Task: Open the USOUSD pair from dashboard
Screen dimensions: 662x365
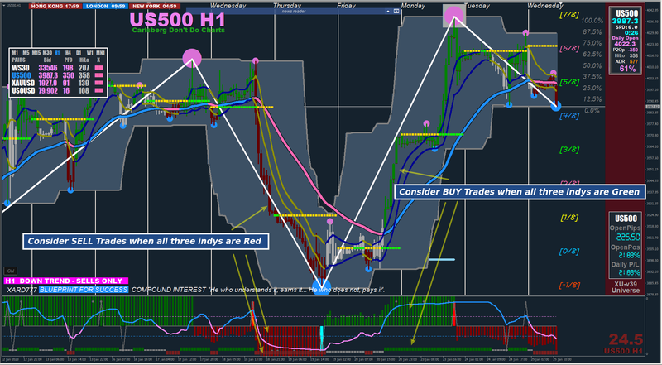Action: pyautogui.click(x=23, y=90)
